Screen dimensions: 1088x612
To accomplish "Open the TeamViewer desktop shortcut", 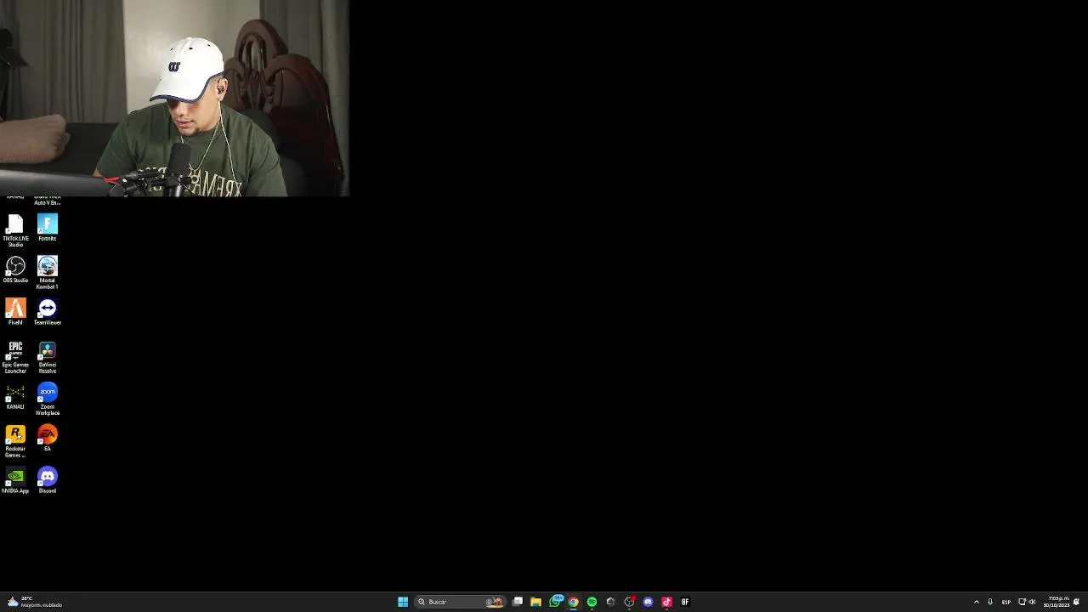I will tap(48, 312).
